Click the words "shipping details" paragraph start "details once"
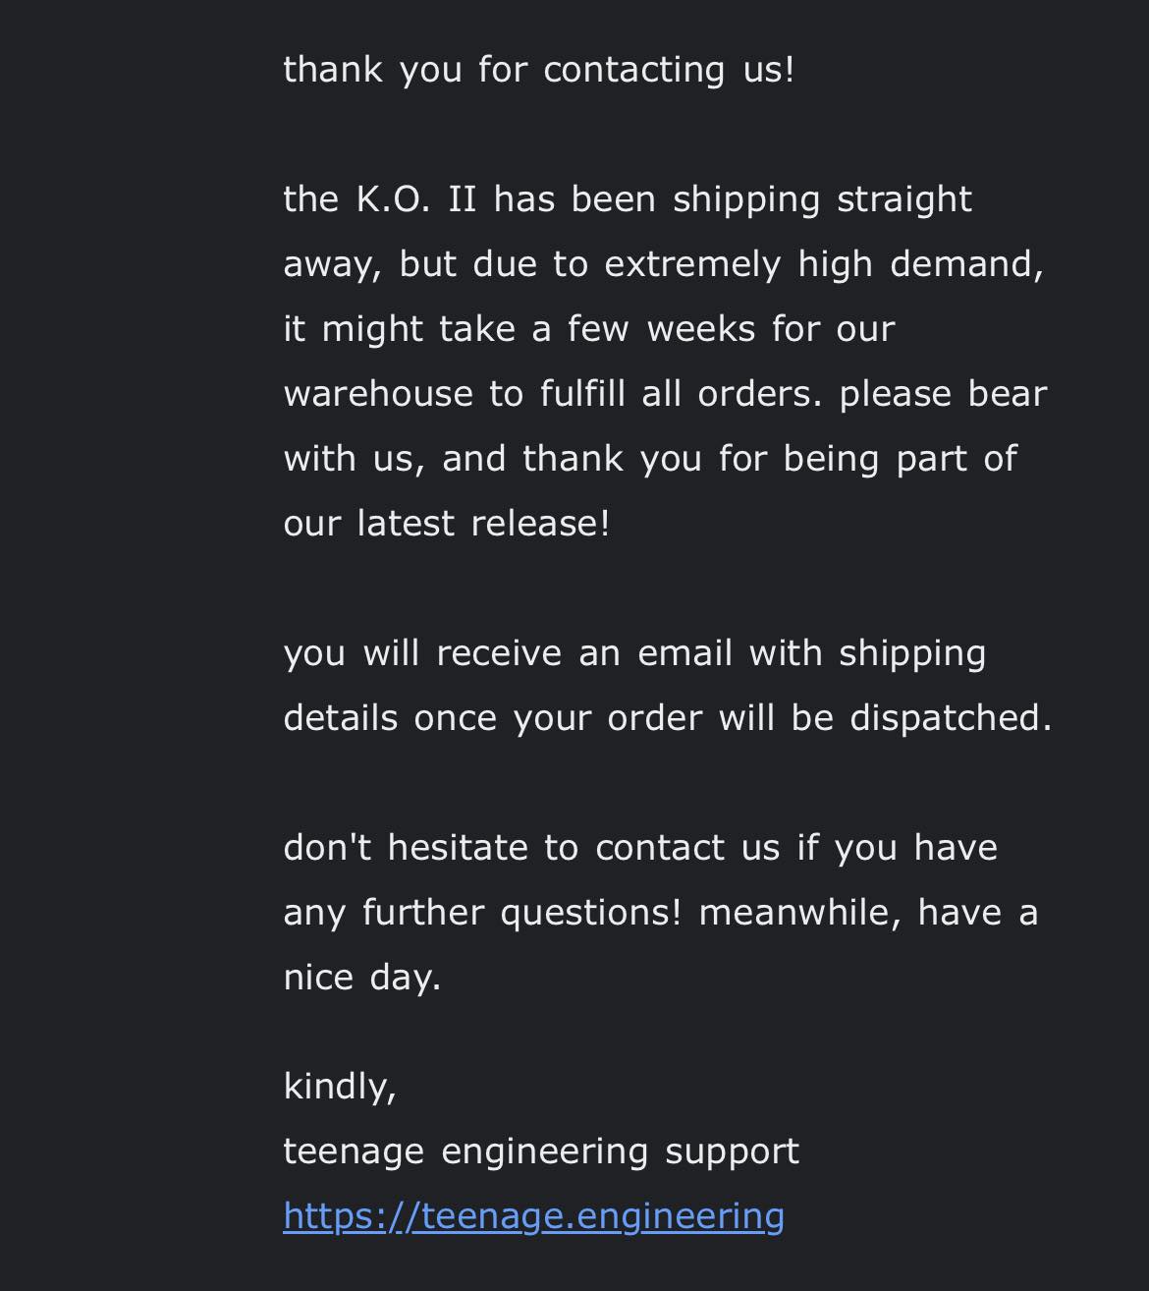 point(389,718)
